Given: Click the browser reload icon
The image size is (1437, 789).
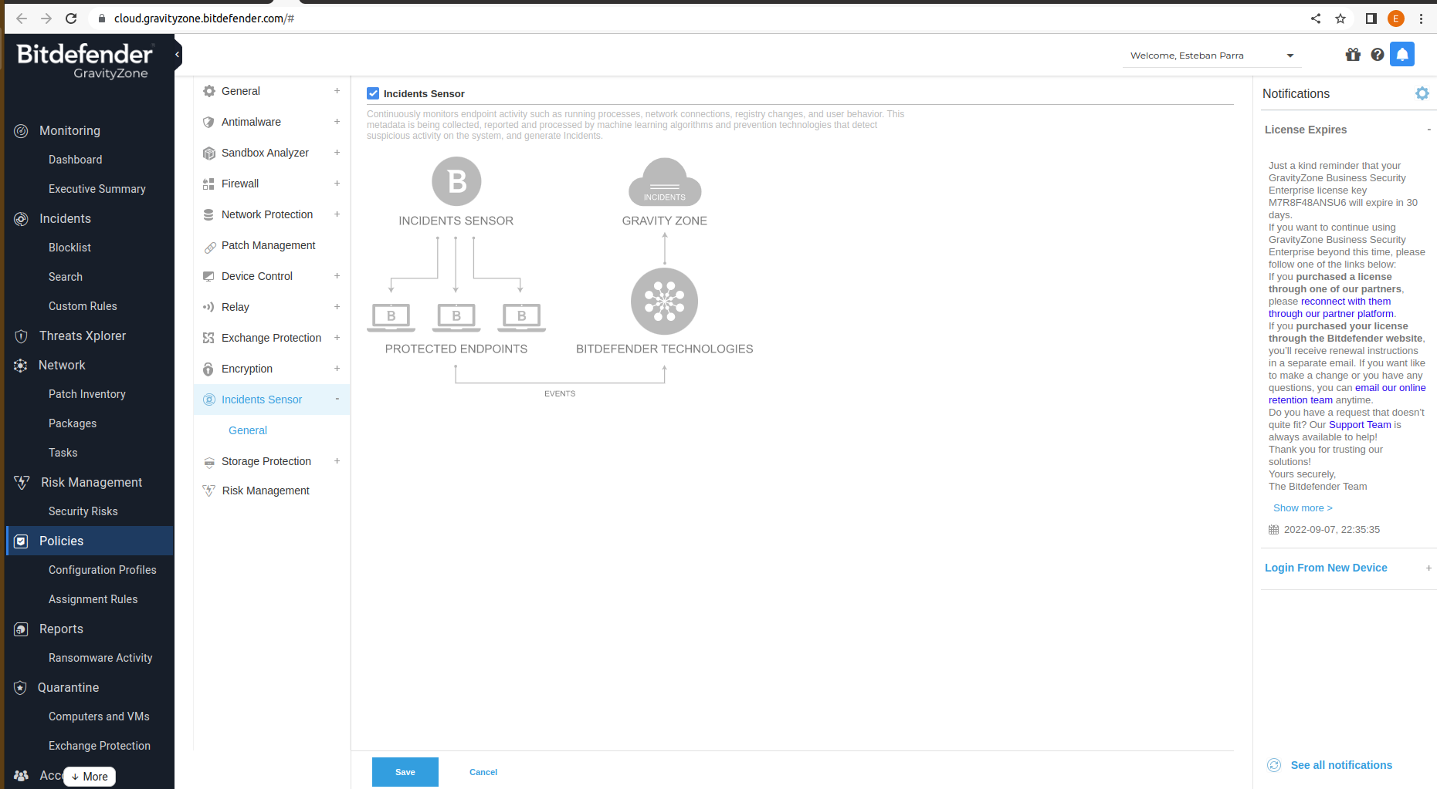Looking at the screenshot, I should coord(71,19).
